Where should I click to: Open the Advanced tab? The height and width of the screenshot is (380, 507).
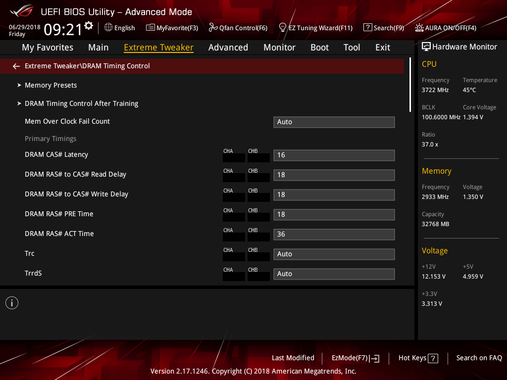point(228,47)
